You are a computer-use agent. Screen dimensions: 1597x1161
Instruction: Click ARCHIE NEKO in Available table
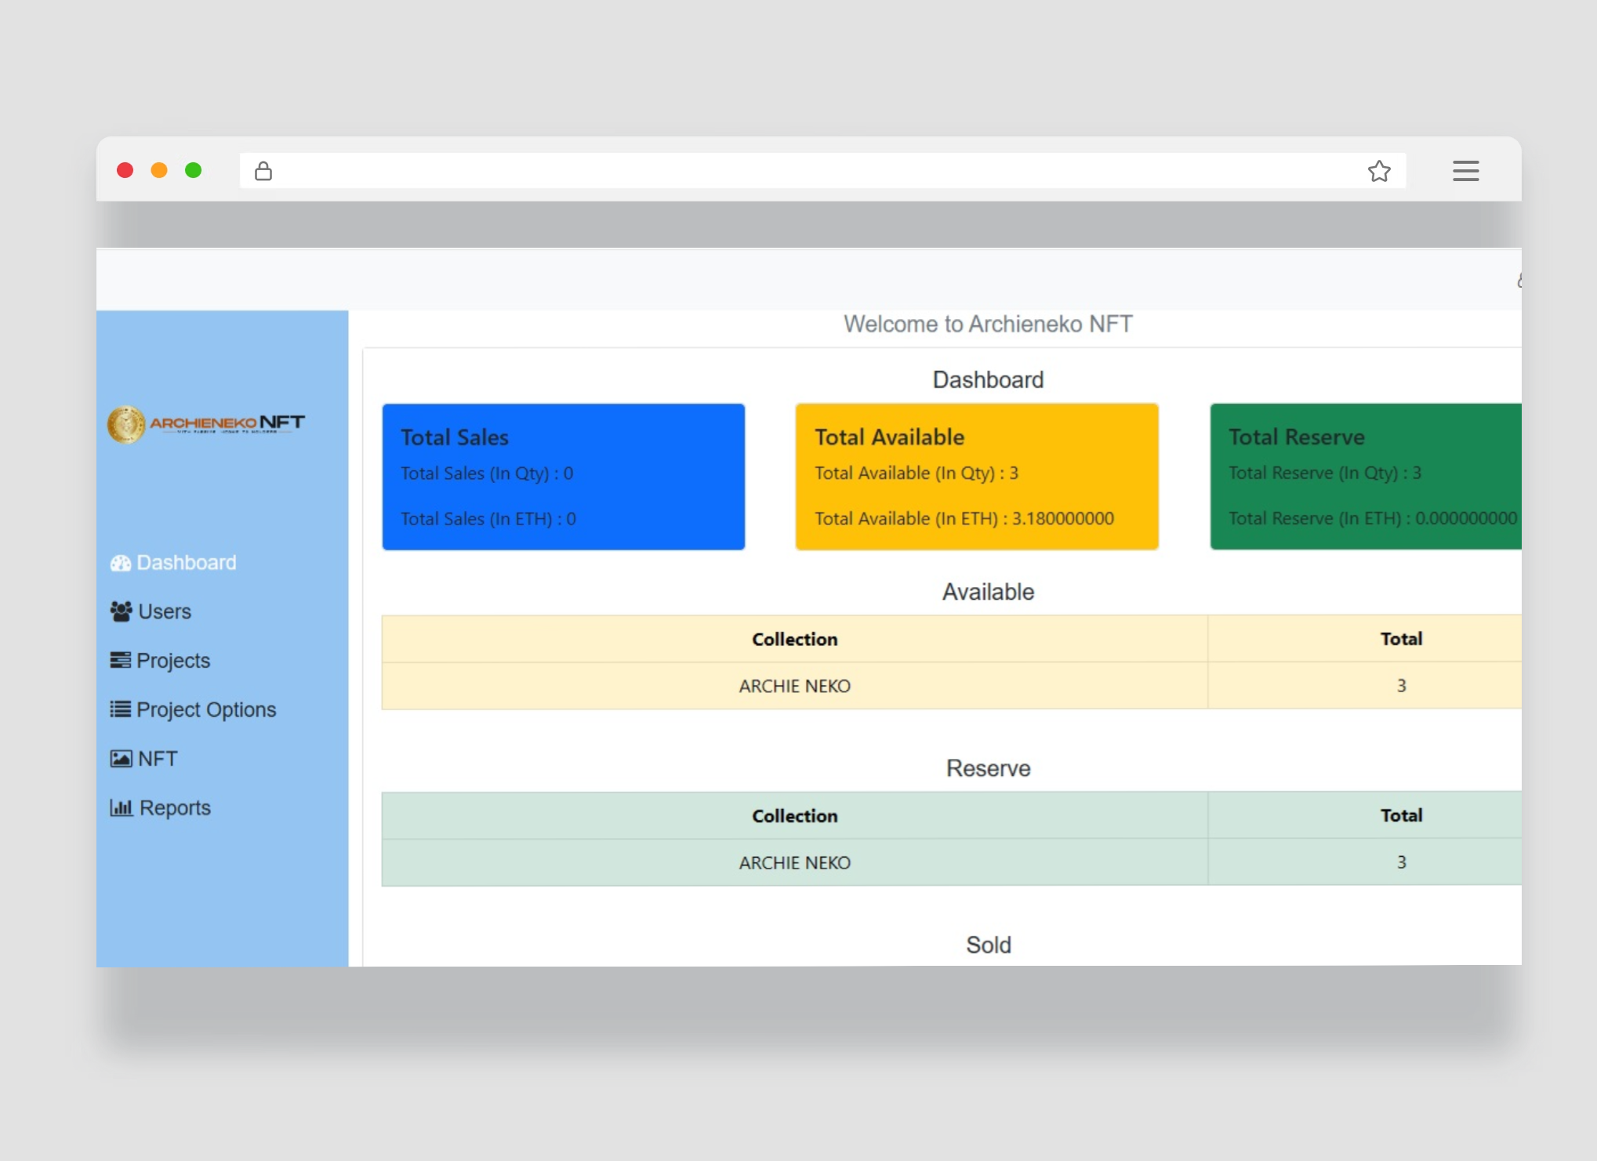pos(794,686)
